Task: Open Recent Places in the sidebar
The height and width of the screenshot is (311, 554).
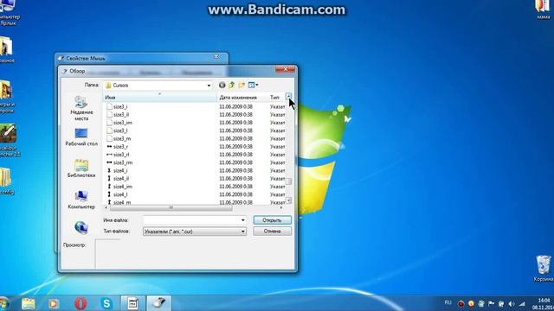Action: coord(81,108)
